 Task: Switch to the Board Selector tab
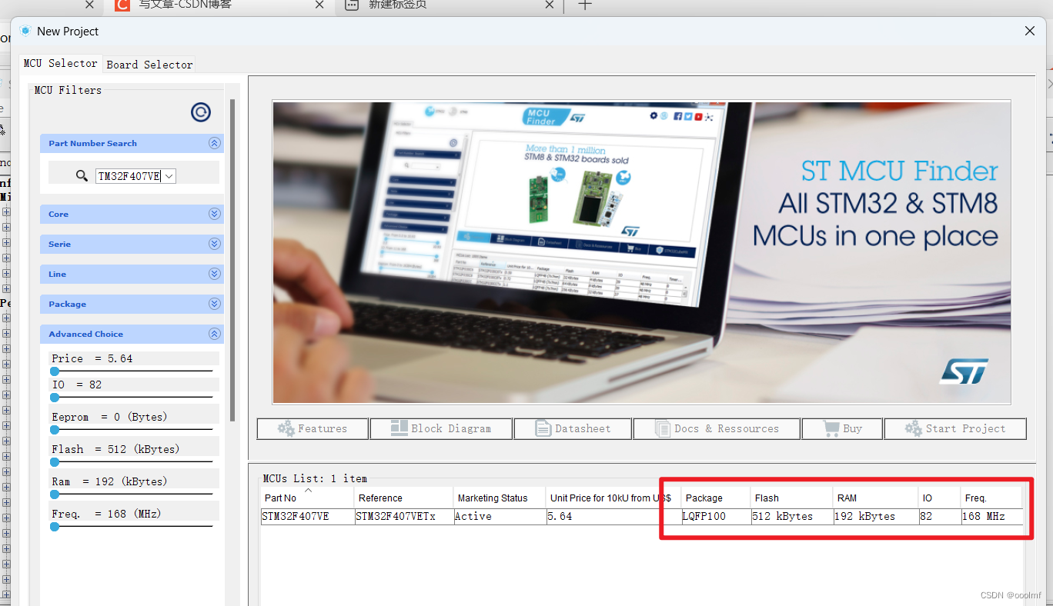[149, 65]
